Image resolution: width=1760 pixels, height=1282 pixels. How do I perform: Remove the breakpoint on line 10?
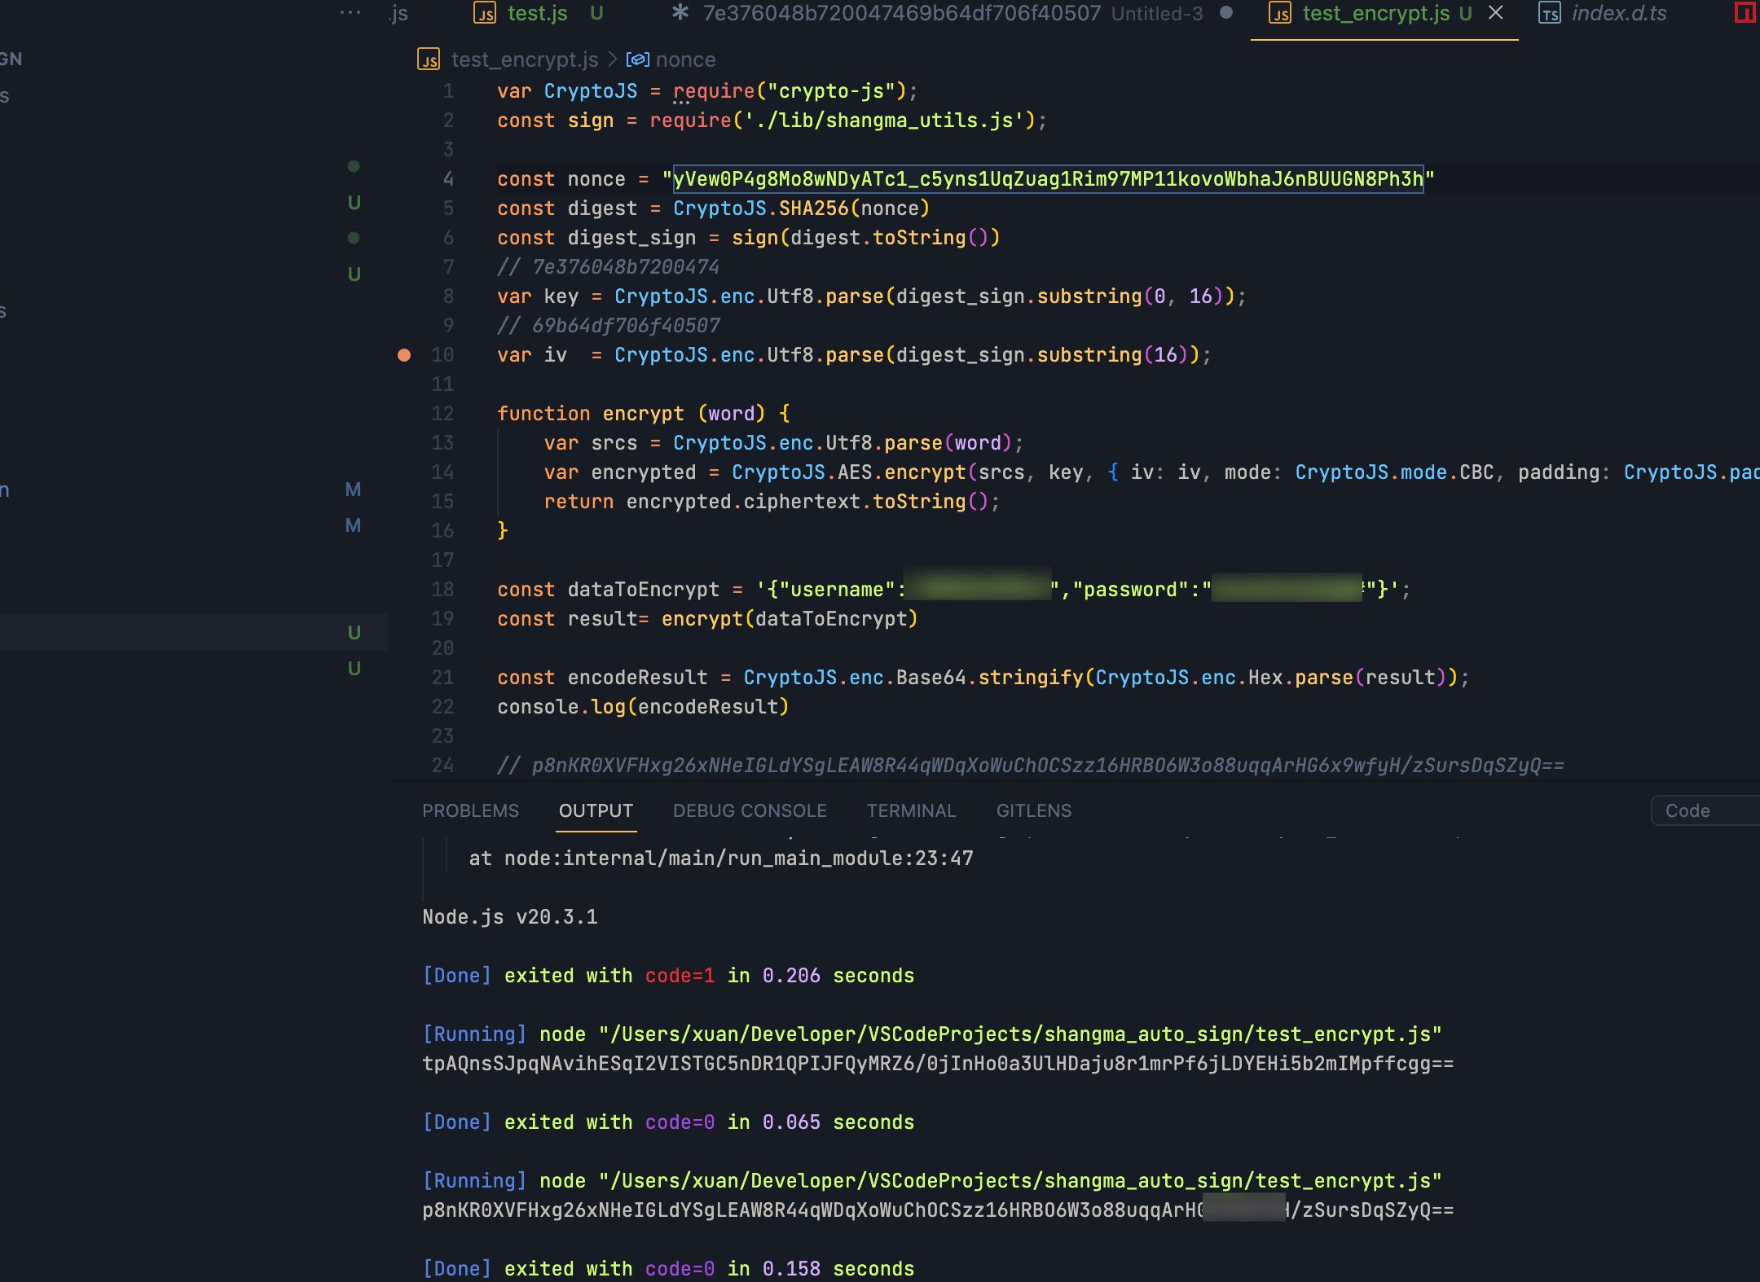[404, 355]
